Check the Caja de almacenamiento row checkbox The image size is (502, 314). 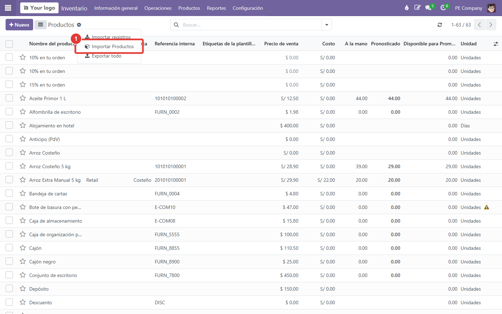[x=9, y=220]
